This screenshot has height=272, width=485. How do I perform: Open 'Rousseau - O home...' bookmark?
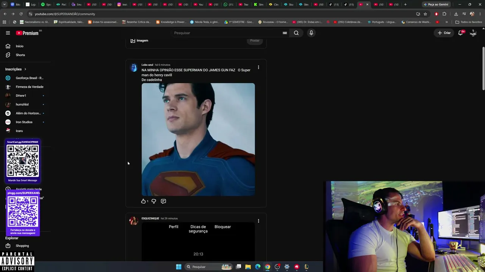273,22
